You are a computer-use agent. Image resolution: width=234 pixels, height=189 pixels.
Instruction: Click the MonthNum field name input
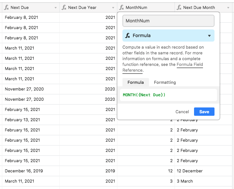[x=168, y=21]
